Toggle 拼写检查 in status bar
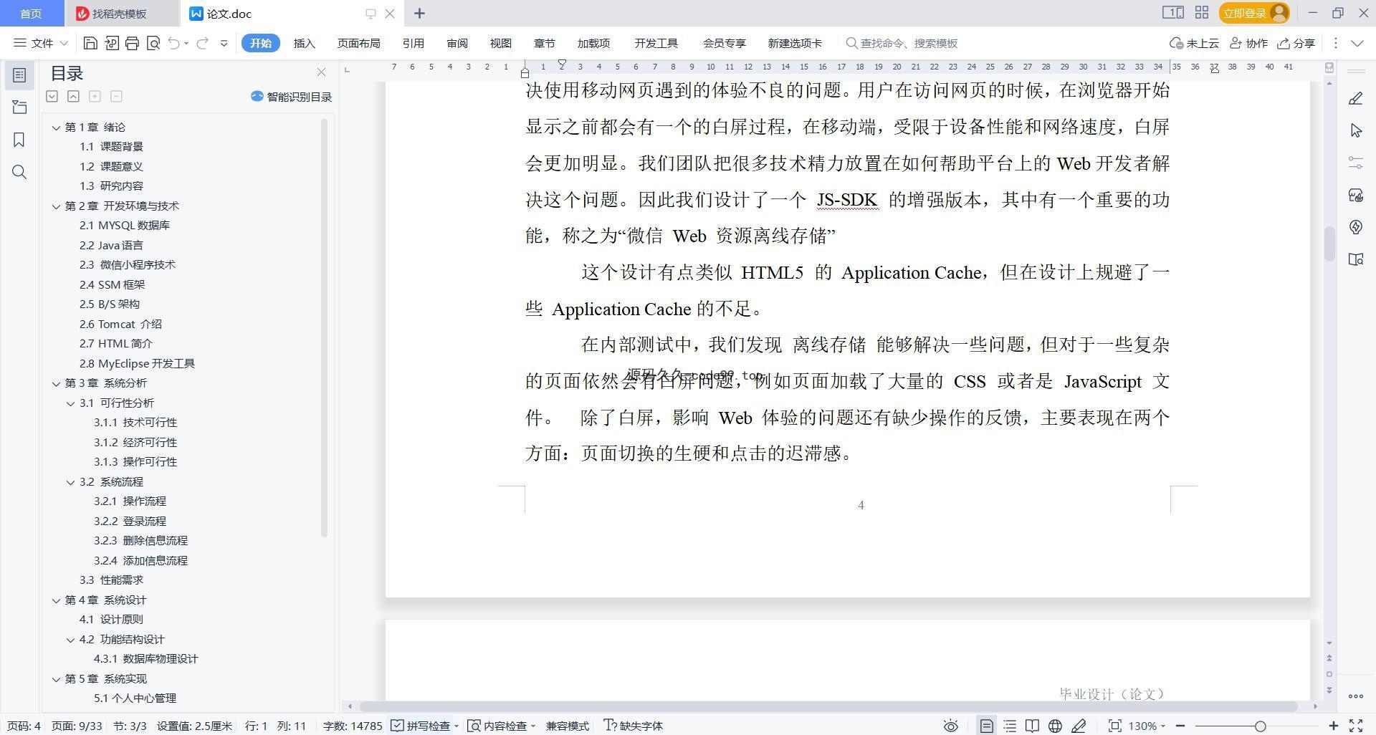 (421, 726)
